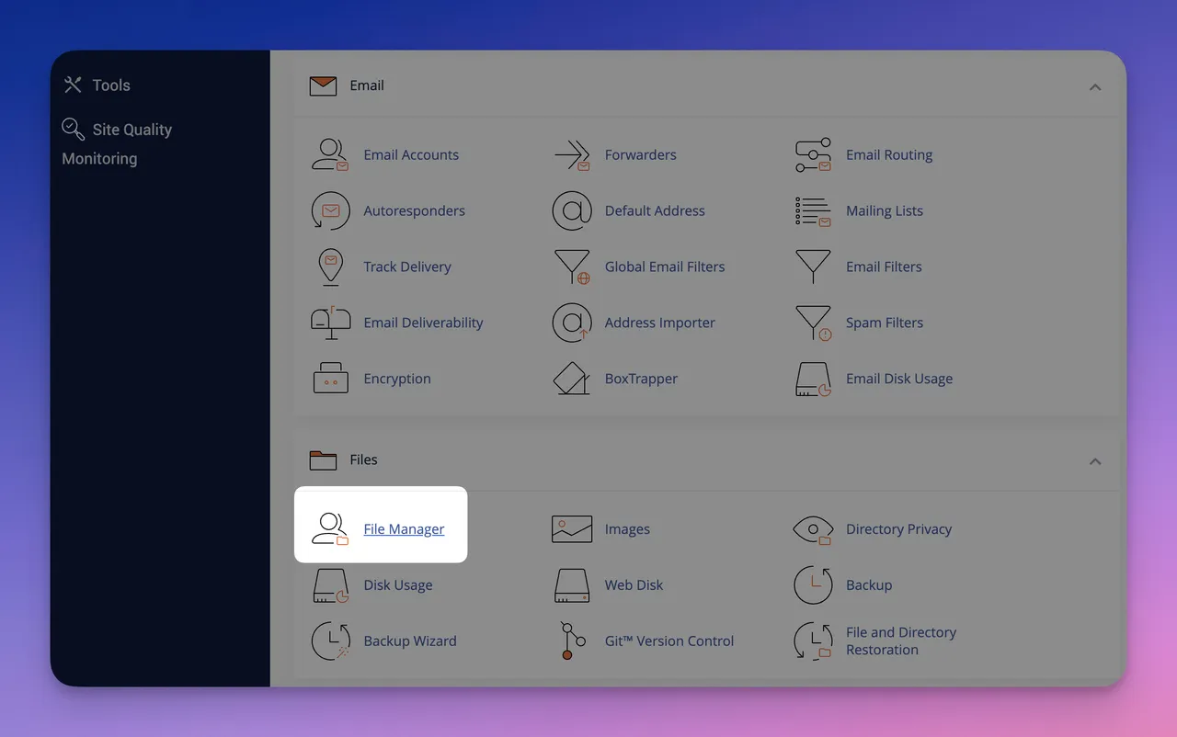The width and height of the screenshot is (1177, 737).
Task: Open the File Manager person icon
Action: pos(330,529)
